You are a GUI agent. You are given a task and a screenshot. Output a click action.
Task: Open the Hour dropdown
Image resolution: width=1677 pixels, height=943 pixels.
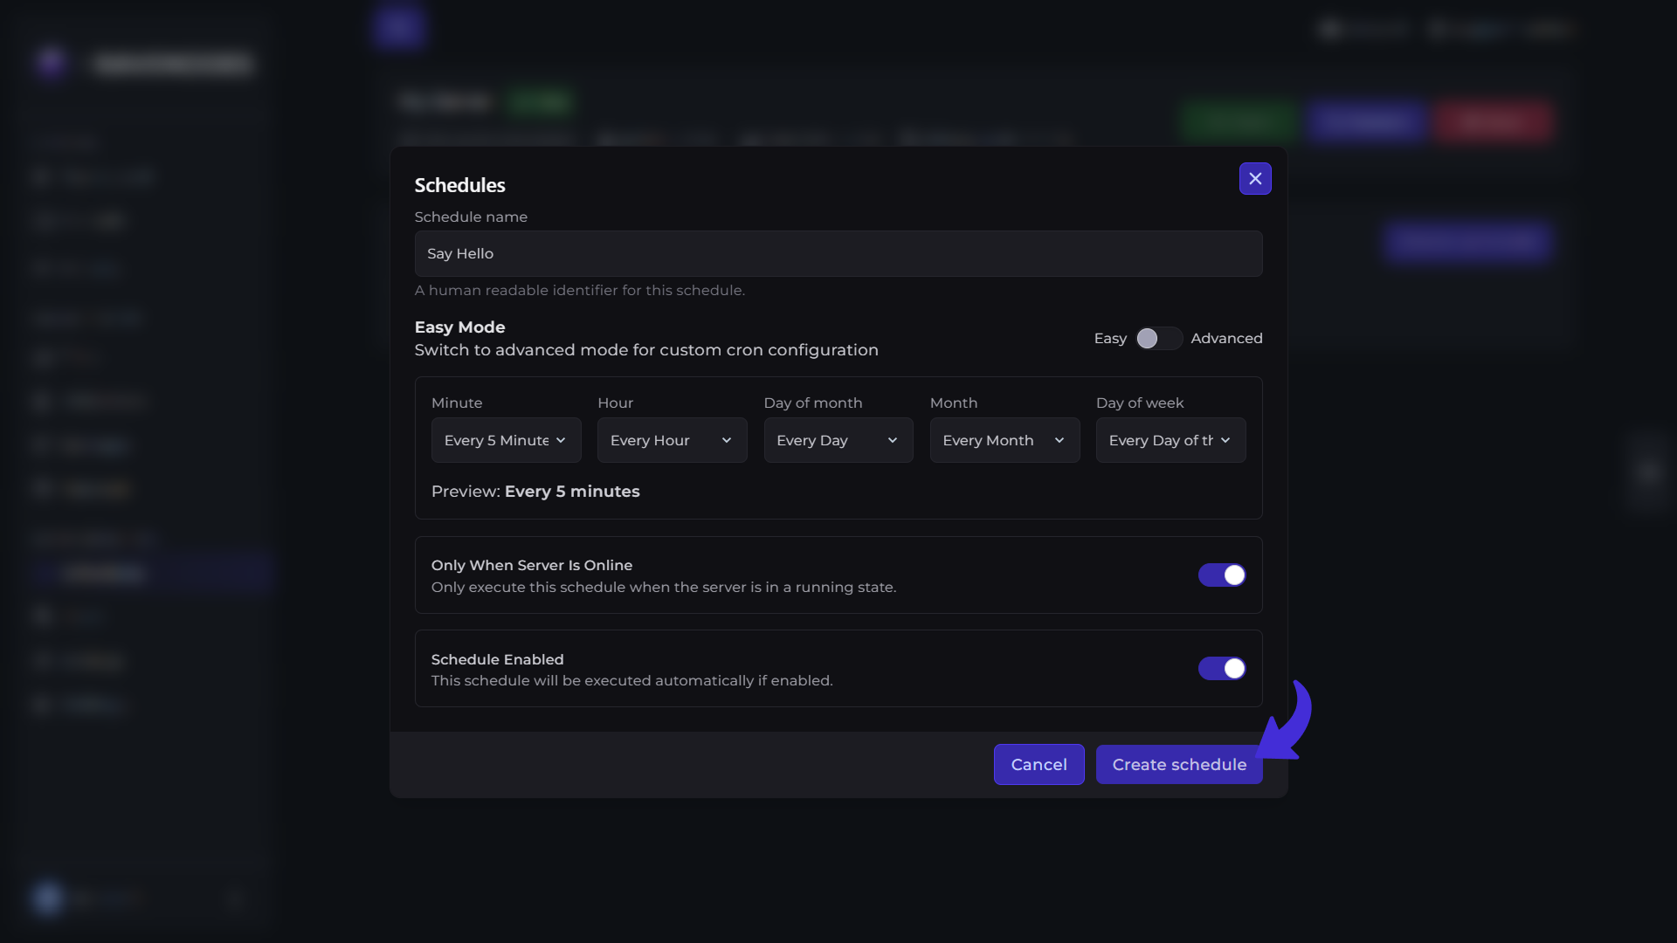coord(672,440)
